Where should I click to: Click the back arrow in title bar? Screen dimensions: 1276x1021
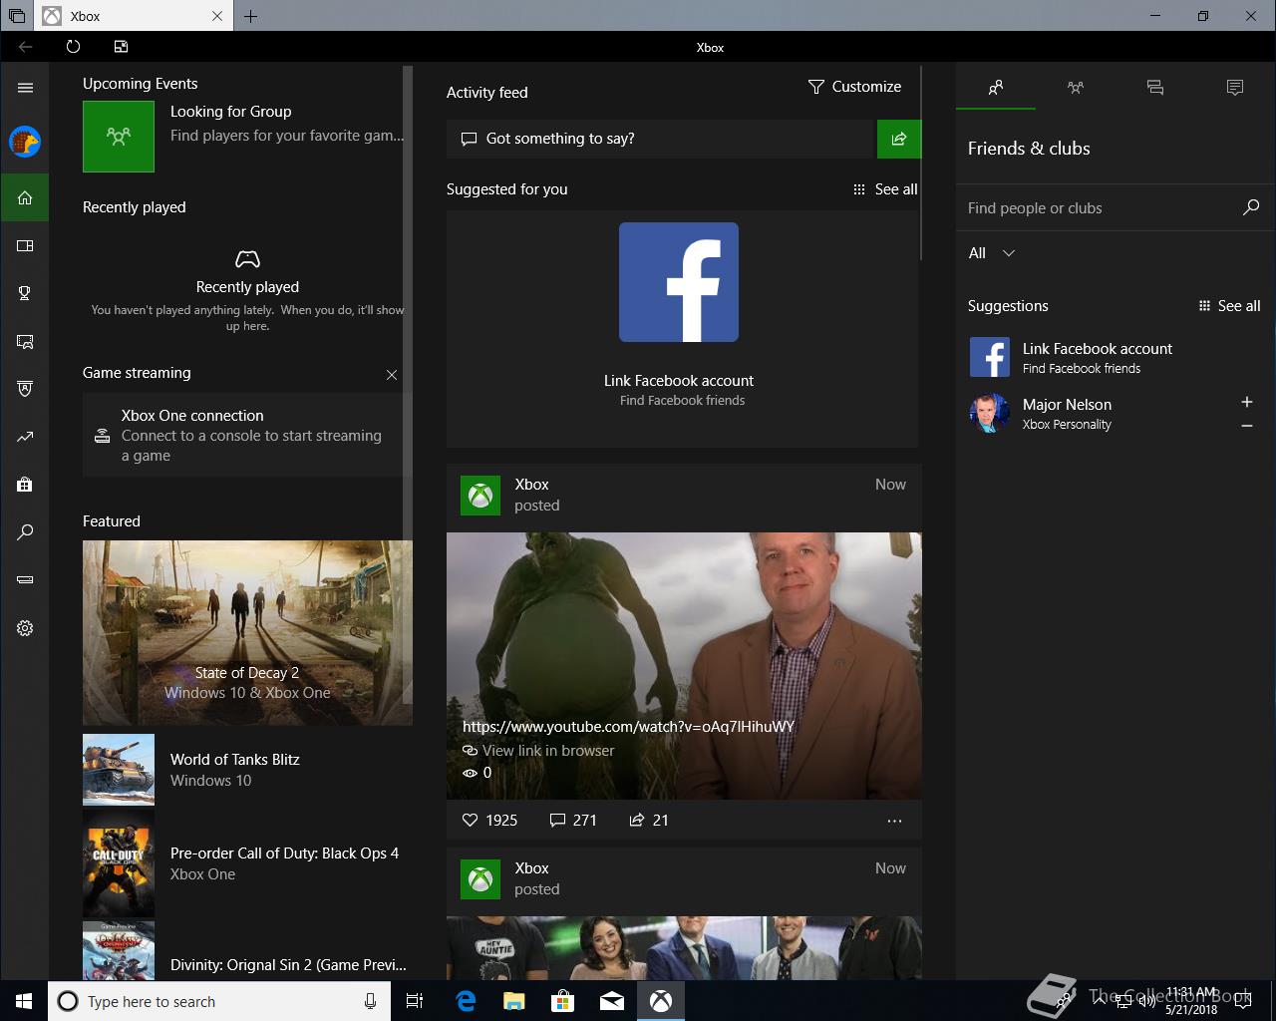25,47
